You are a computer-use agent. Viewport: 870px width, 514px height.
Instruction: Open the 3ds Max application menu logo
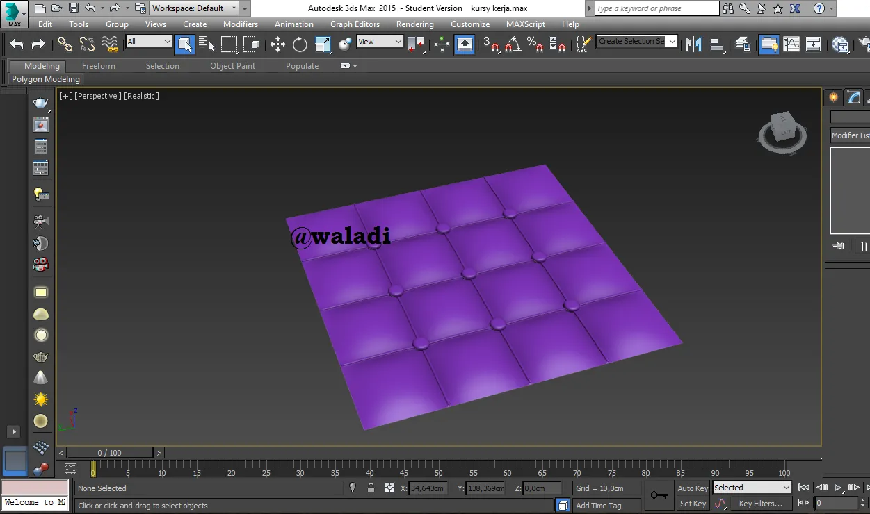(14, 13)
